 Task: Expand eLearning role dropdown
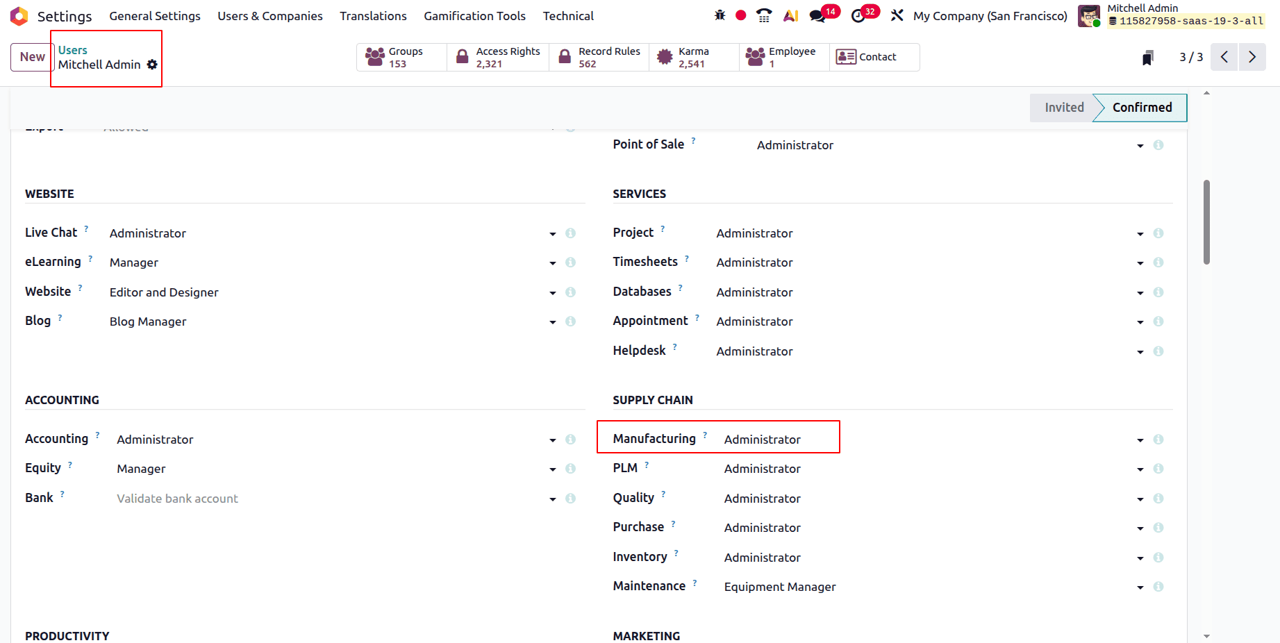553,263
